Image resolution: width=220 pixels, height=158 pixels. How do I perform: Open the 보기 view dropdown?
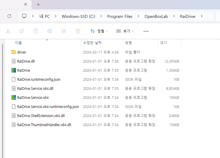pyautogui.click(x=125, y=31)
